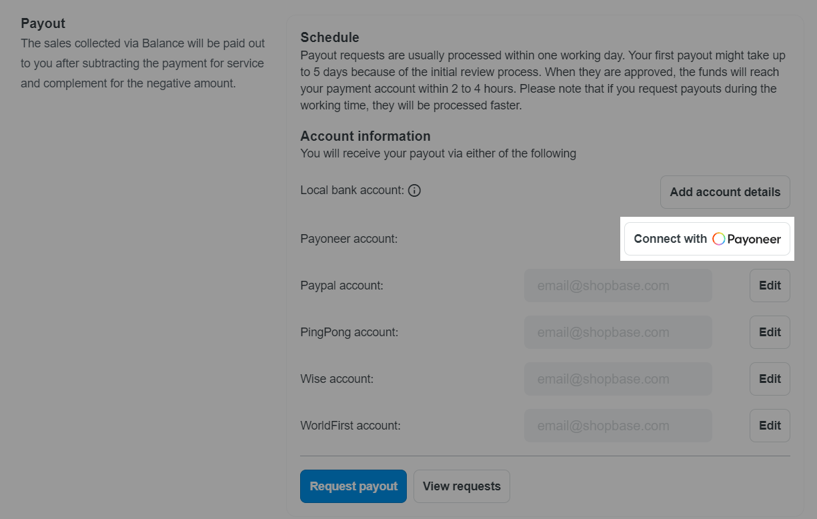The height and width of the screenshot is (519, 817).
Task: Click the Local bank account info icon
Action: coord(414,191)
